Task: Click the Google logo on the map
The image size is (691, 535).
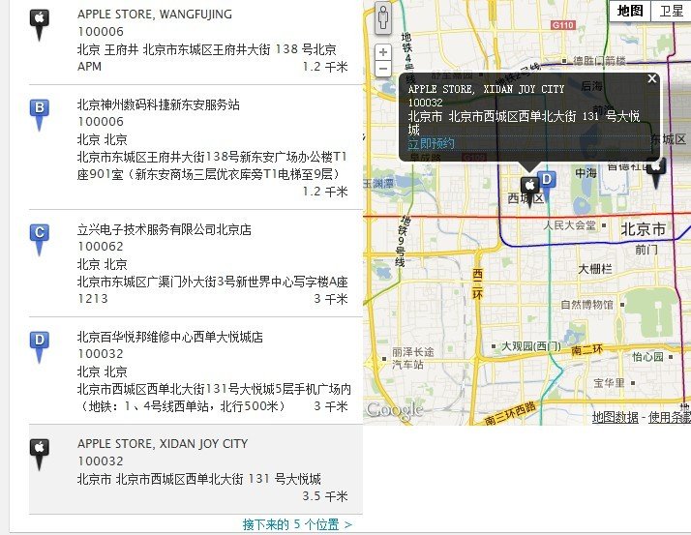Action: point(395,410)
